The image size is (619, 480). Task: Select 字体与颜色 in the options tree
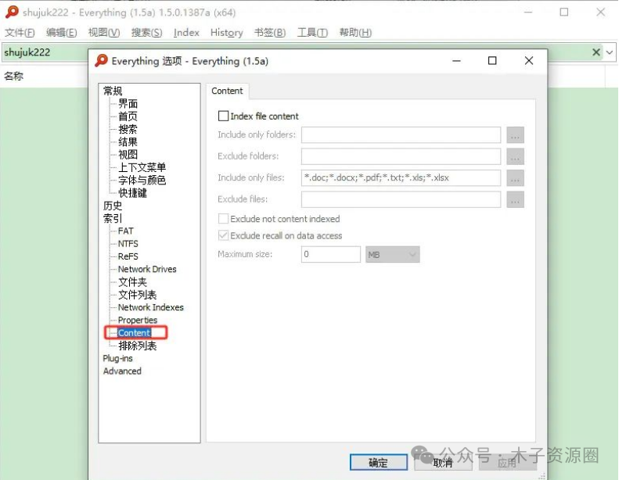(x=142, y=180)
